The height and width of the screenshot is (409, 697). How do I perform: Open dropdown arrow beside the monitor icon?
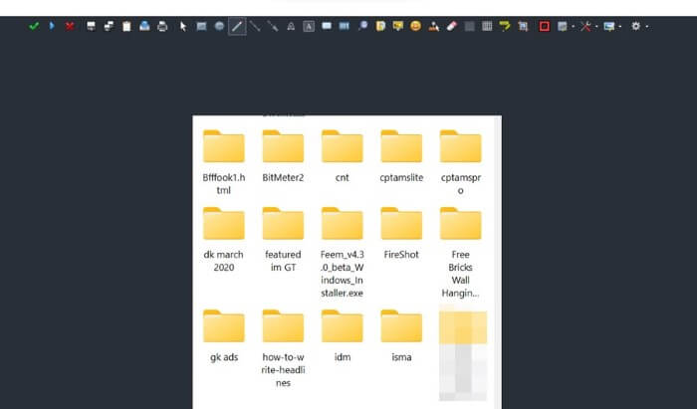pyautogui.click(x=620, y=27)
